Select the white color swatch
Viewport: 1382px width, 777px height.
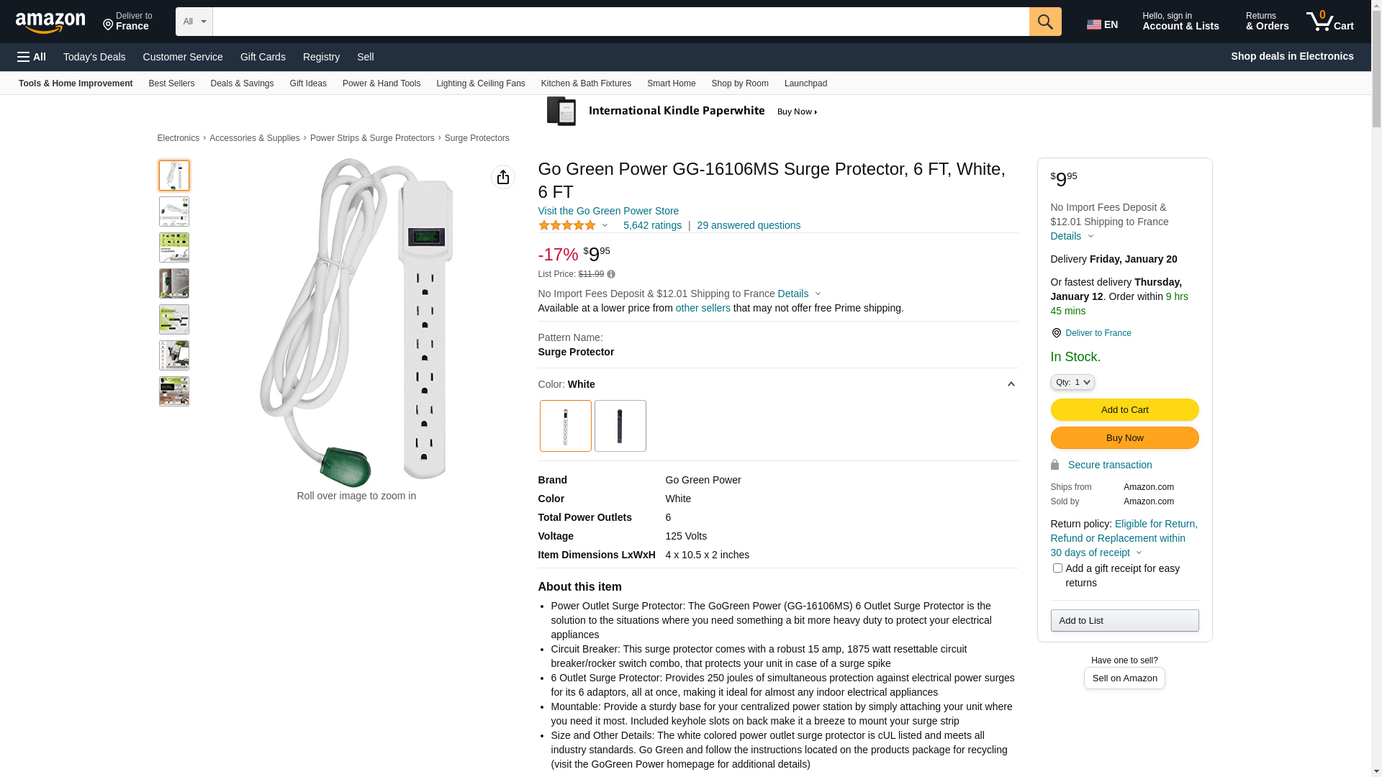(565, 426)
